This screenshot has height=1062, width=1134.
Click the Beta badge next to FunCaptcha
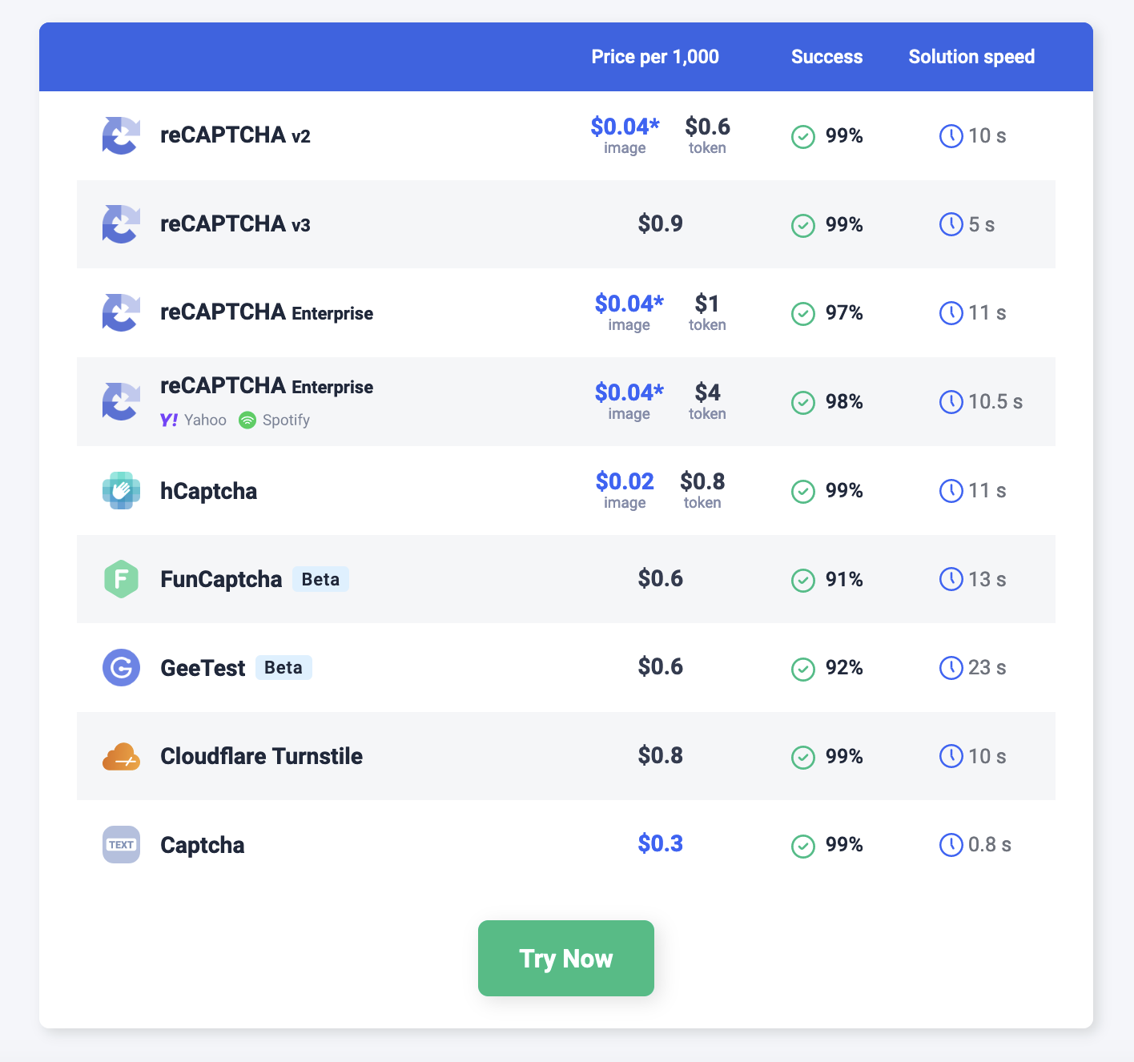click(x=320, y=579)
